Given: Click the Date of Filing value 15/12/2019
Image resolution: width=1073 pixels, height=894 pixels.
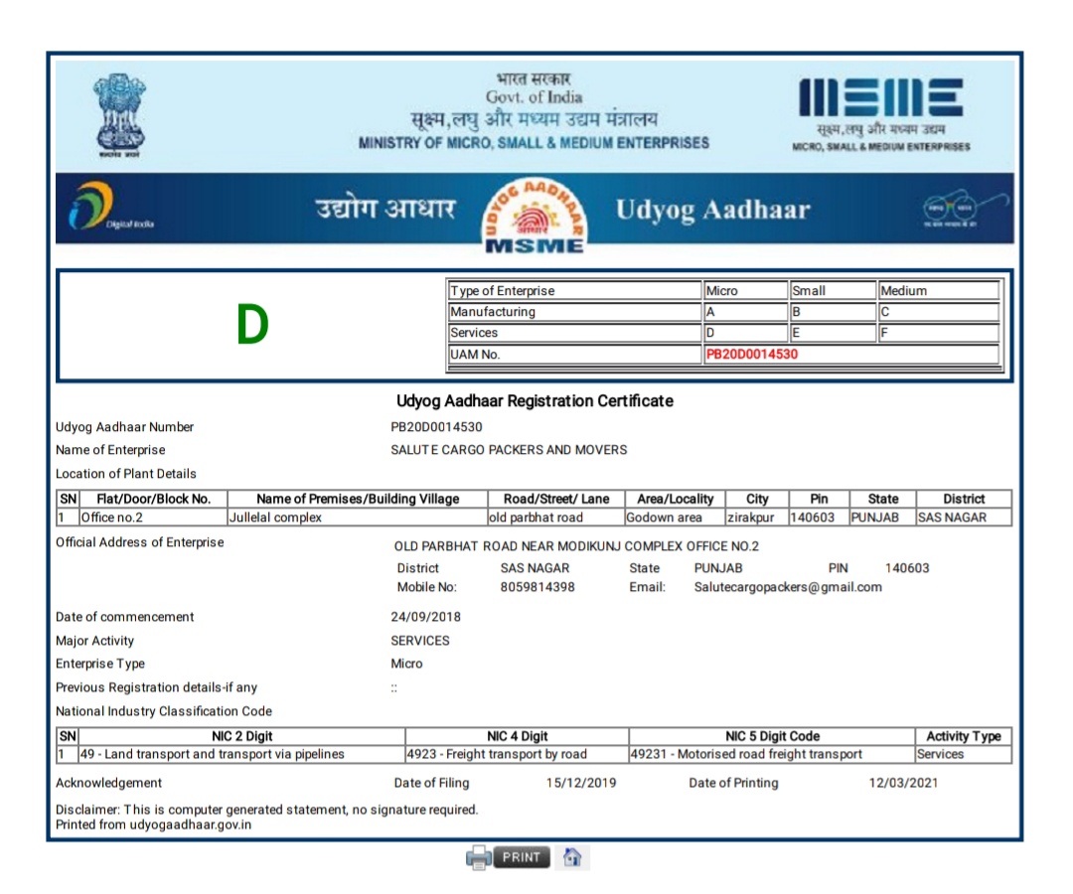Looking at the screenshot, I should point(581,783).
